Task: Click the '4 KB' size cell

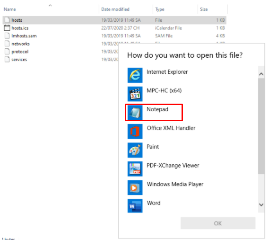Action: click(x=220, y=36)
